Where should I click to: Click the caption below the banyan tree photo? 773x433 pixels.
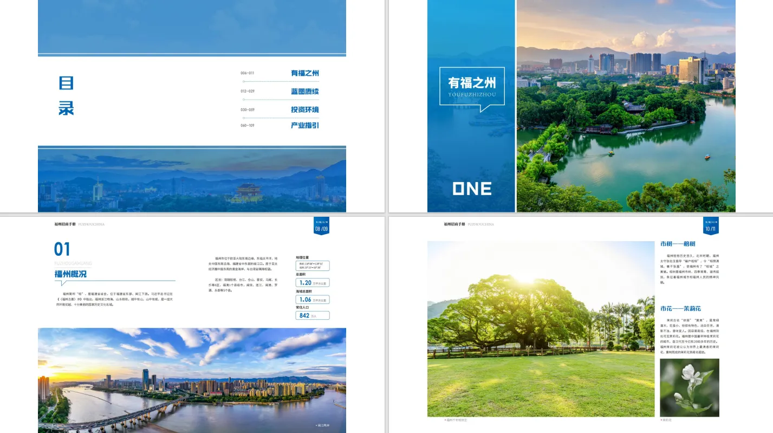(456, 420)
